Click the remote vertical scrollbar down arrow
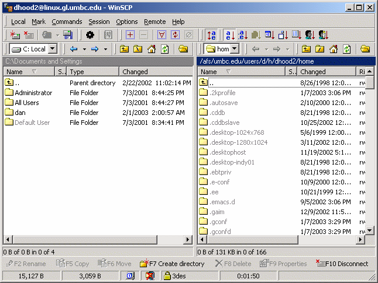378x283 pixels. click(x=370, y=231)
